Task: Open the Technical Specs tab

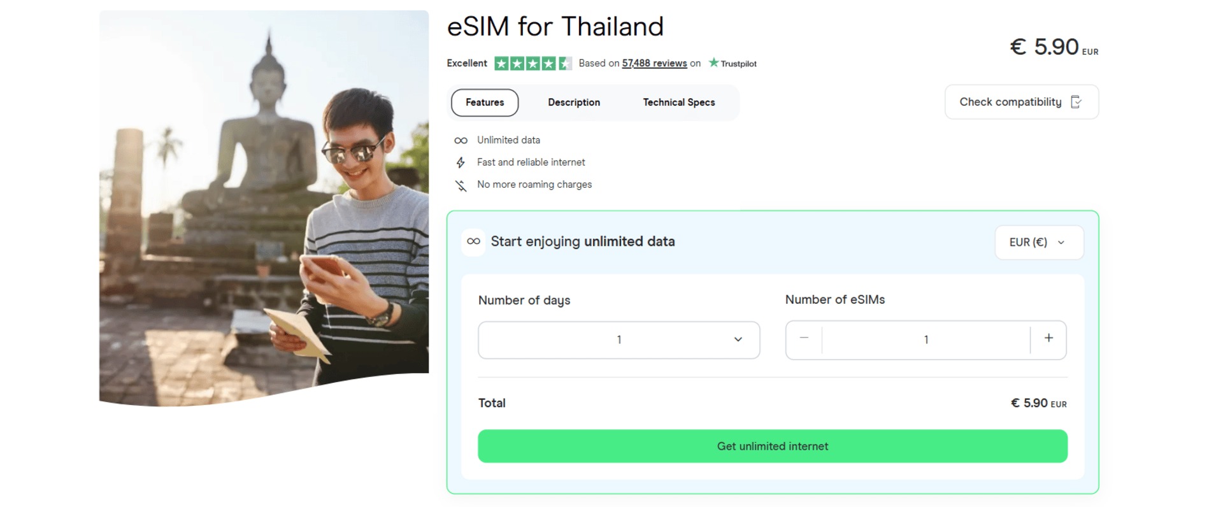Action: click(x=679, y=103)
